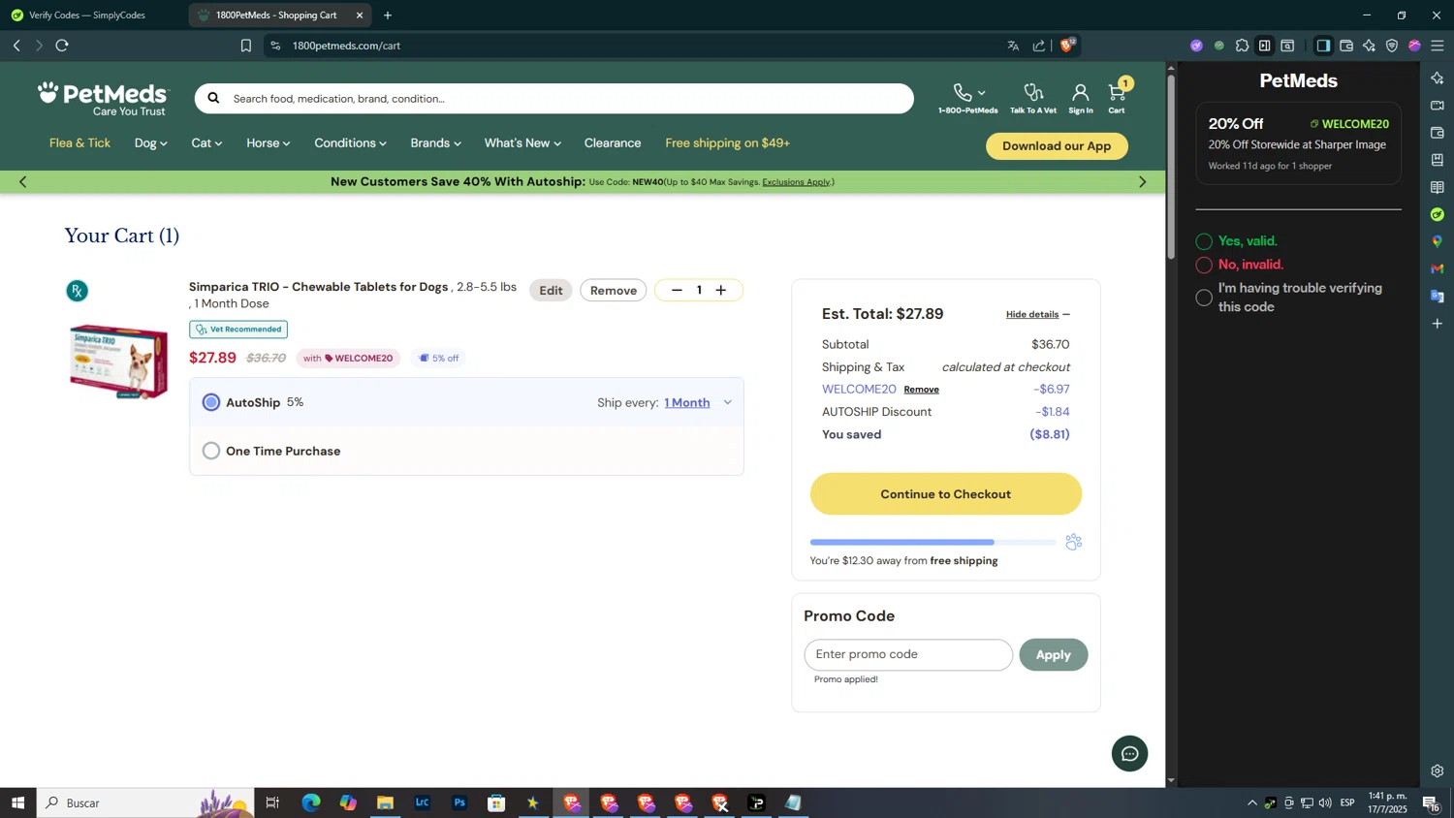Click Continue to Checkout button
1454x818 pixels.
pyautogui.click(x=946, y=494)
